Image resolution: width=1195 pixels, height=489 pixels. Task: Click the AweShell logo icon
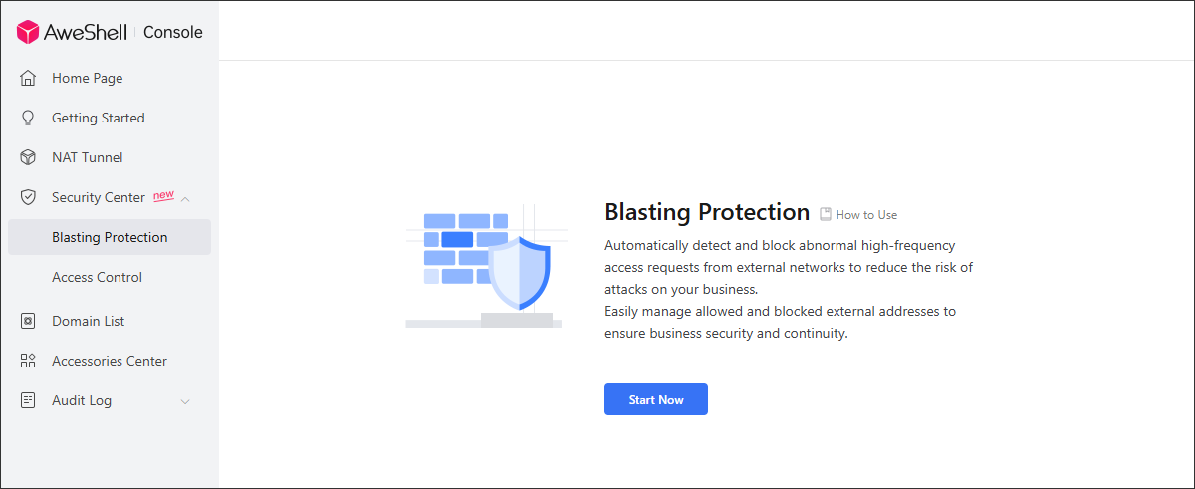28,32
